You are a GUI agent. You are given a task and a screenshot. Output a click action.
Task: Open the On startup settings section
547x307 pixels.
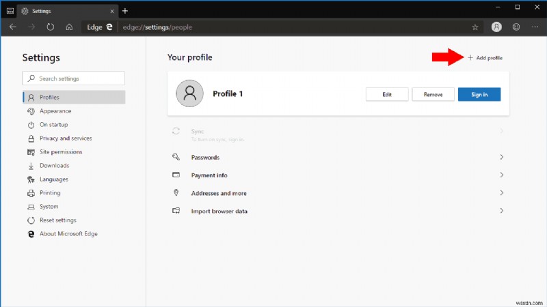(74, 125)
